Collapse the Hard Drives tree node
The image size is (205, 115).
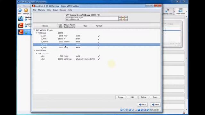coord(34,50)
